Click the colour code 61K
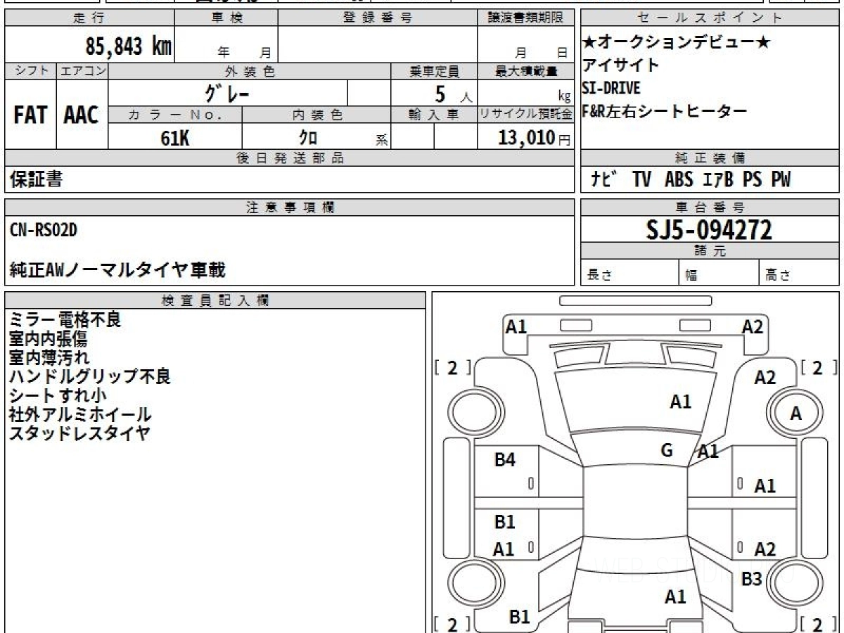The width and height of the screenshot is (844, 633). (175, 138)
